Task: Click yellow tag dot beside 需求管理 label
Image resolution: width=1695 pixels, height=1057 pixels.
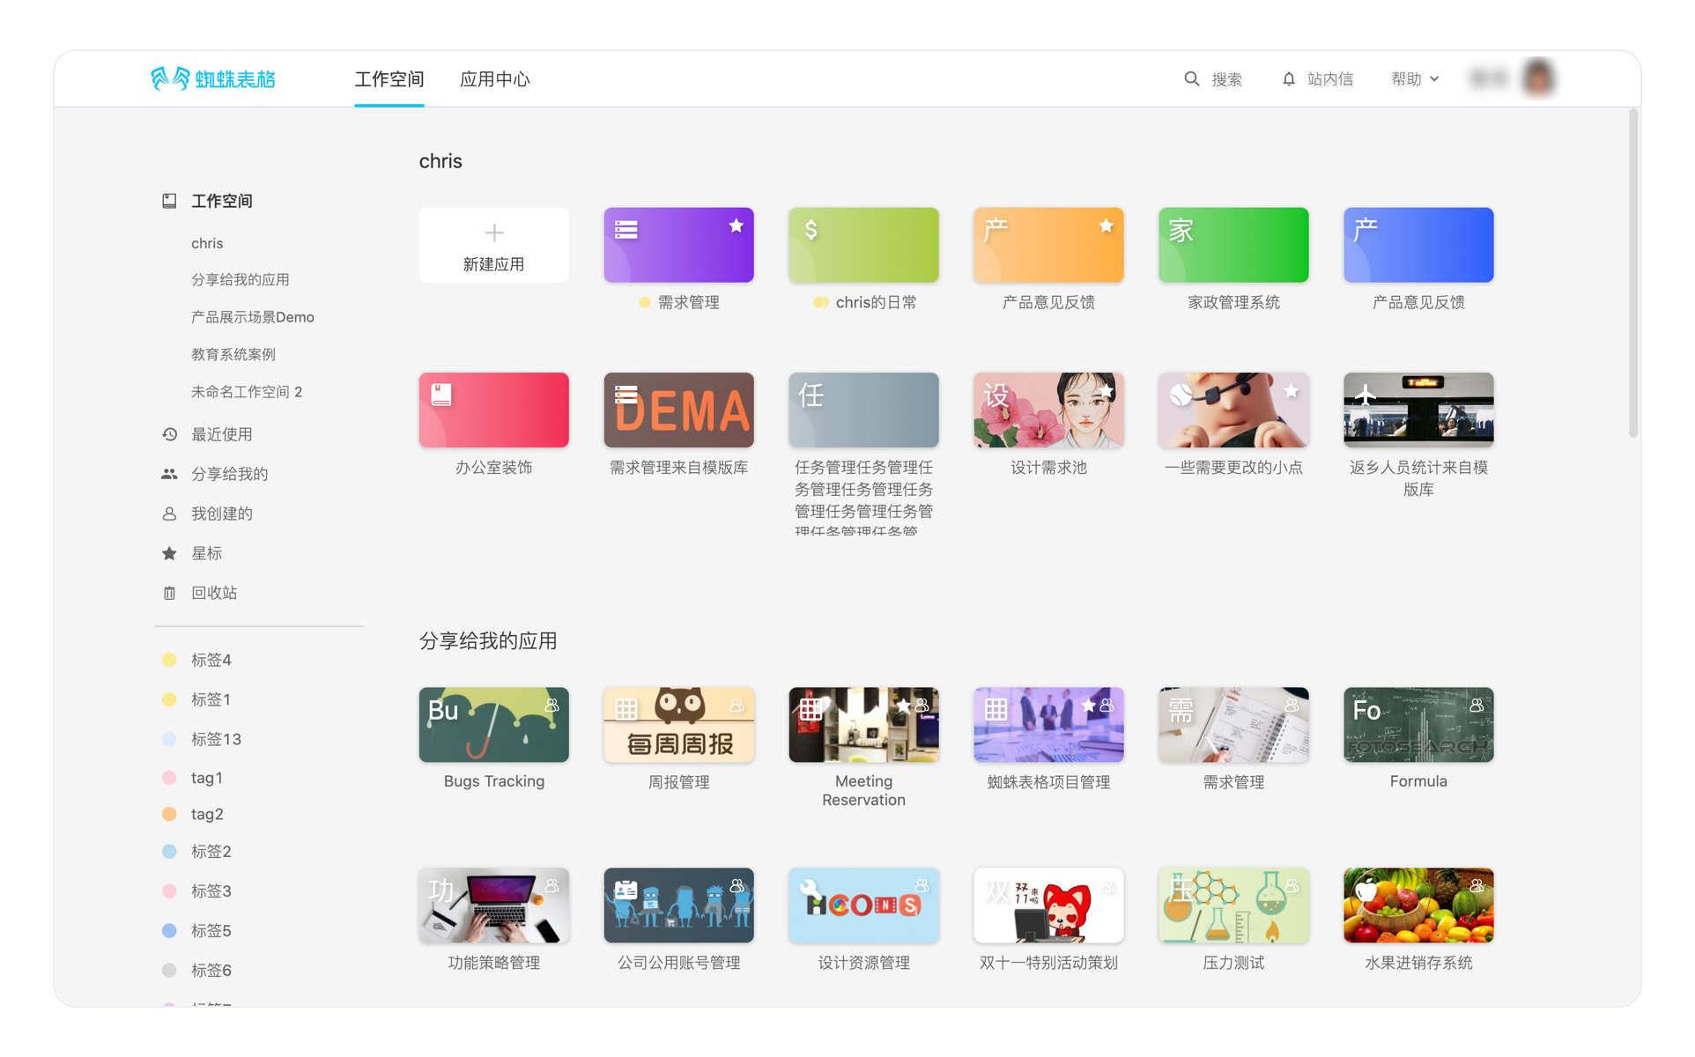Action: coord(645,302)
